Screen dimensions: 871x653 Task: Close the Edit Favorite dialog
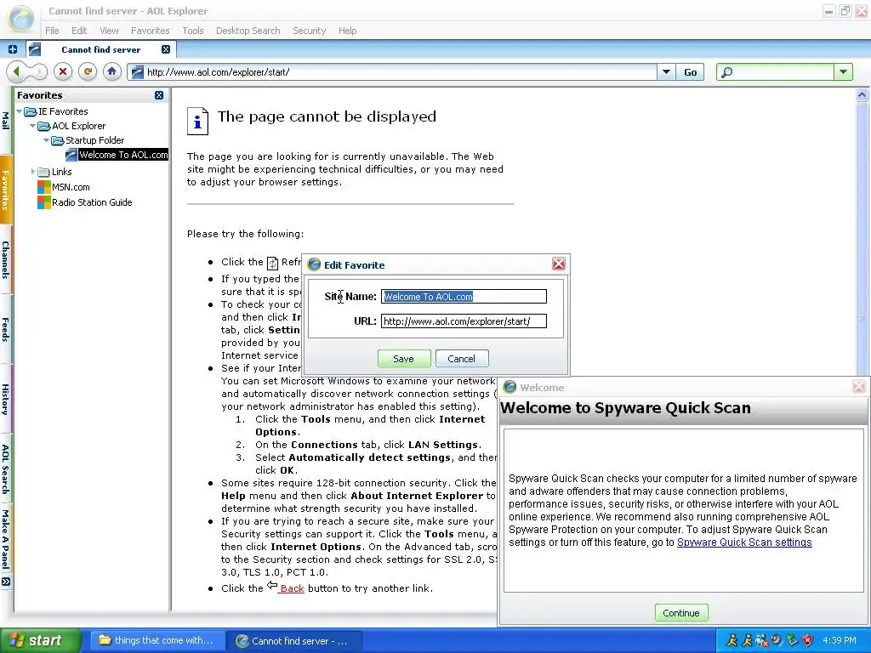pos(559,264)
